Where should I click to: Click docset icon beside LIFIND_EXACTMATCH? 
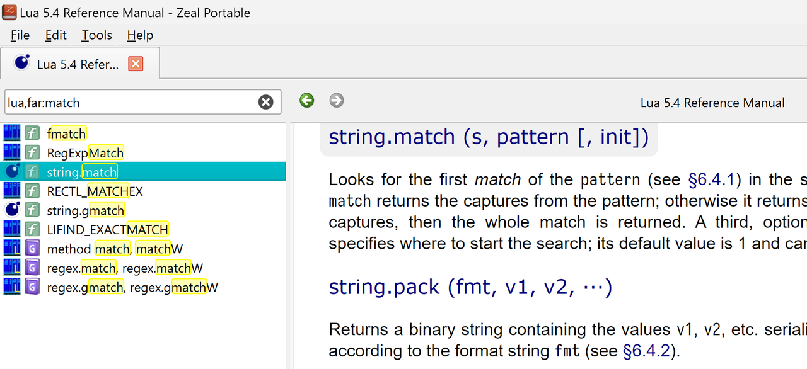coord(12,229)
